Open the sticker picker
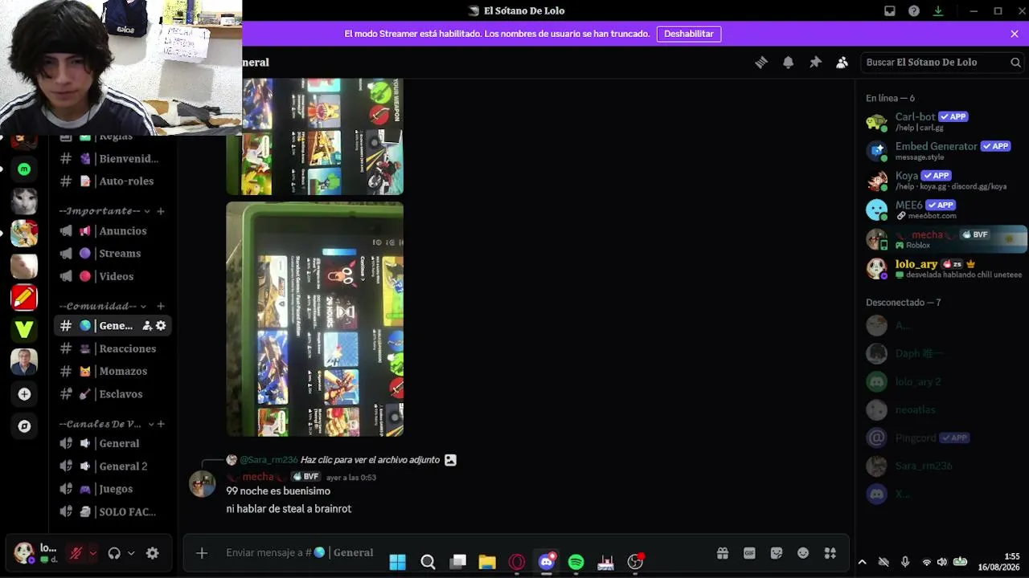The image size is (1029, 578). pyautogui.click(x=777, y=553)
